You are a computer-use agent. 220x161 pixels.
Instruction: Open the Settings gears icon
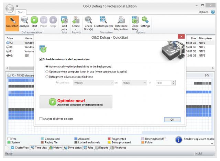click(x=145, y=20)
